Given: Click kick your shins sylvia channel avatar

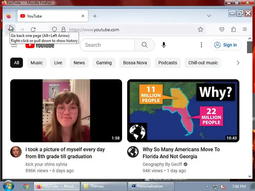Looking at the screenshot, I should tap(16, 152).
